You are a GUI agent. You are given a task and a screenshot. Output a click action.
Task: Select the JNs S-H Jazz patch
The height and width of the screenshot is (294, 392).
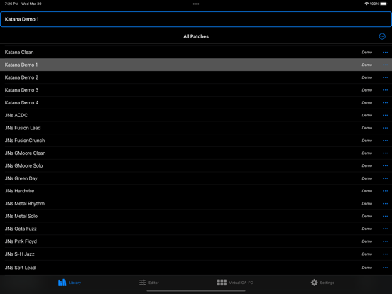click(196, 254)
